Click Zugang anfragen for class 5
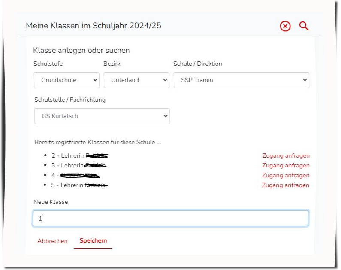This screenshot has width=341, height=270. pyautogui.click(x=285, y=185)
